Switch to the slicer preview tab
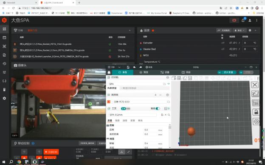The height and width of the screenshot is (165, 265). coord(144,72)
